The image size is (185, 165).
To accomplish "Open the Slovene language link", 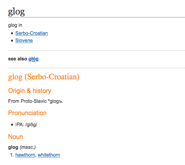I will (24, 40).
